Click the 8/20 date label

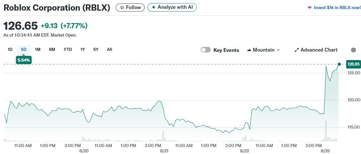[84, 151]
